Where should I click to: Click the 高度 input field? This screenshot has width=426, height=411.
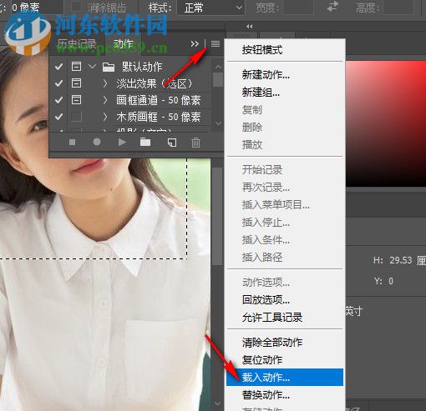point(398,7)
